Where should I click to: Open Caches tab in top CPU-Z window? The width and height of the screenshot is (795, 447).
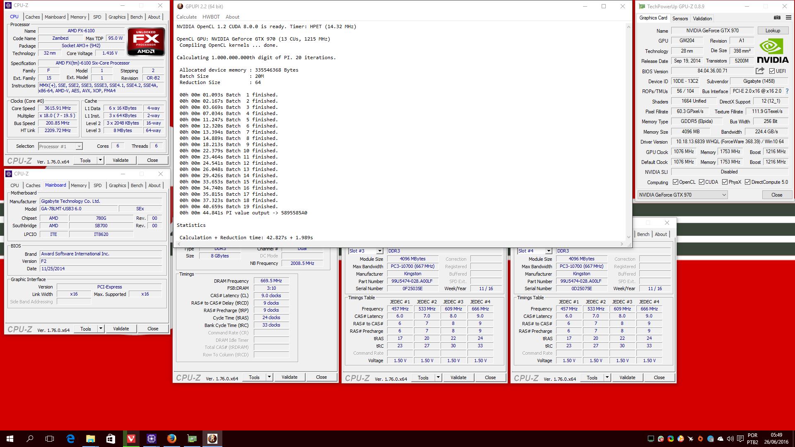tap(33, 17)
